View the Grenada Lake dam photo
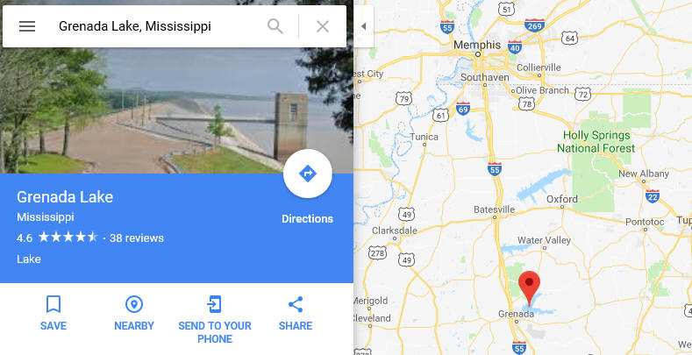 click(x=176, y=110)
